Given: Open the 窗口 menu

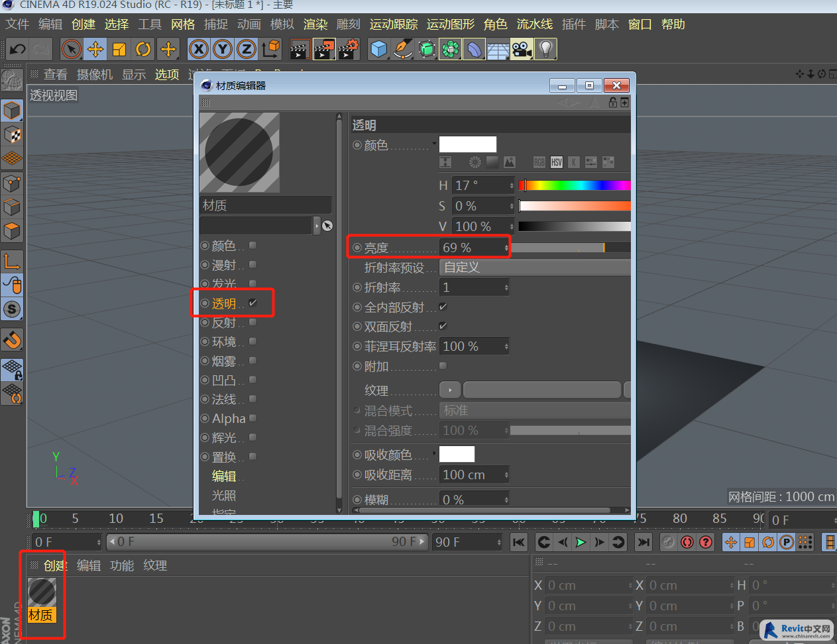Looking at the screenshot, I should [x=640, y=24].
